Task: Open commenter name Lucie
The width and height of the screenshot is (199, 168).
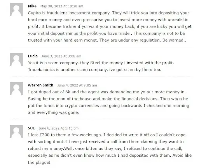Action: [33, 56]
